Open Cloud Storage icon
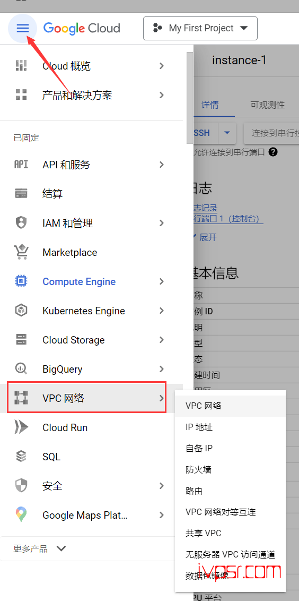This screenshot has width=299, height=601. coord(21,340)
